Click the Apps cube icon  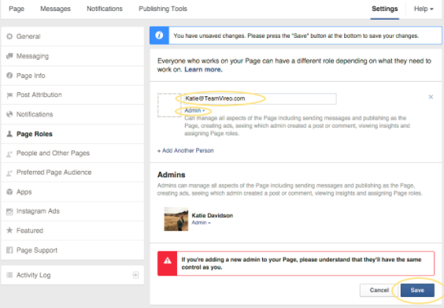click(x=9, y=192)
